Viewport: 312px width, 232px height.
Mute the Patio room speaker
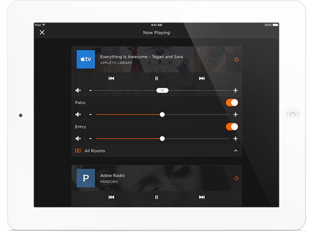[x=78, y=115]
